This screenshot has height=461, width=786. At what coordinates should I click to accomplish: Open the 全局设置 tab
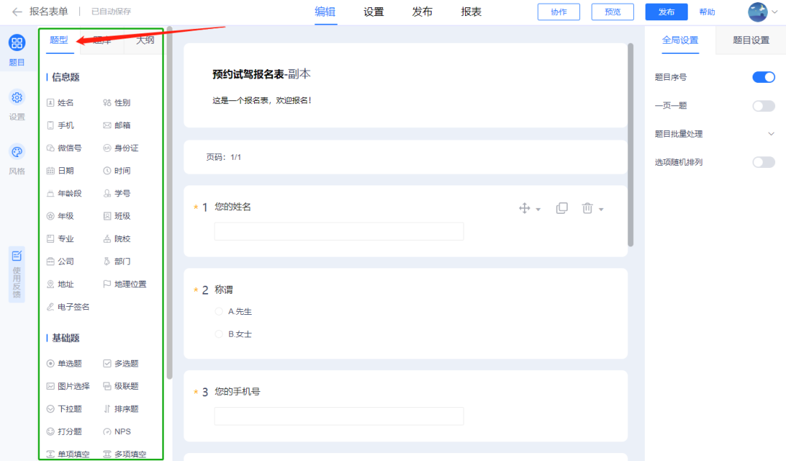pos(680,40)
